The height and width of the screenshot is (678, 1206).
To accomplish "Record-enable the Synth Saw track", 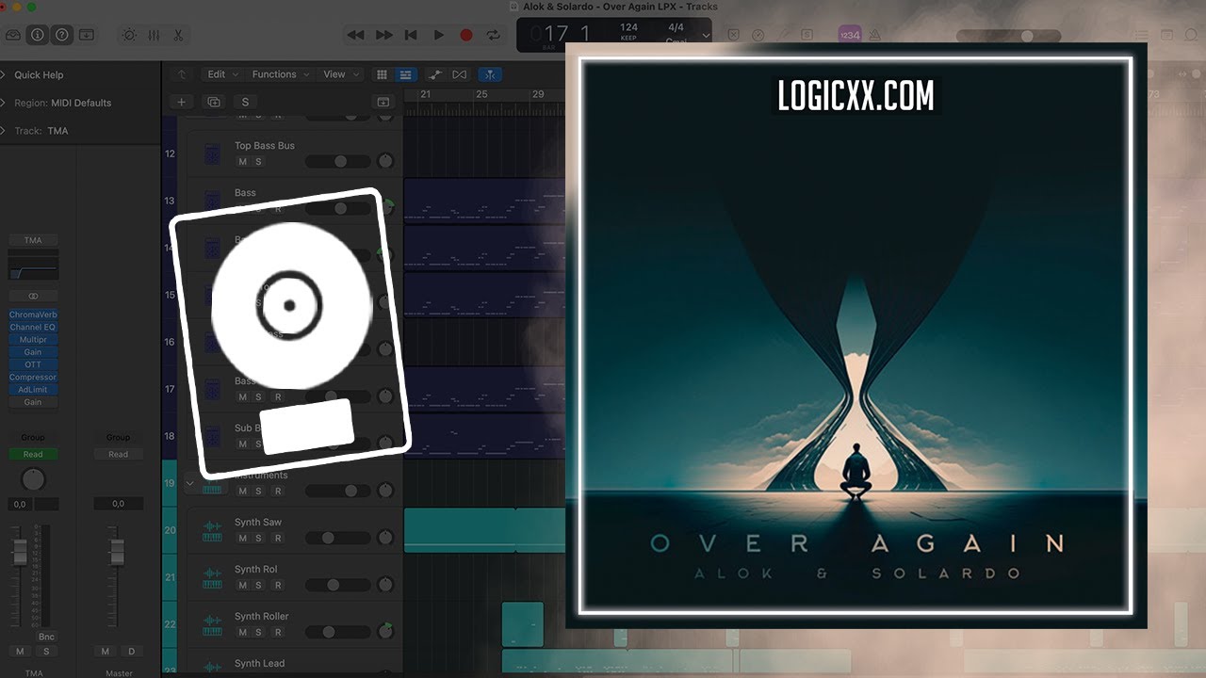I will pyautogui.click(x=277, y=538).
